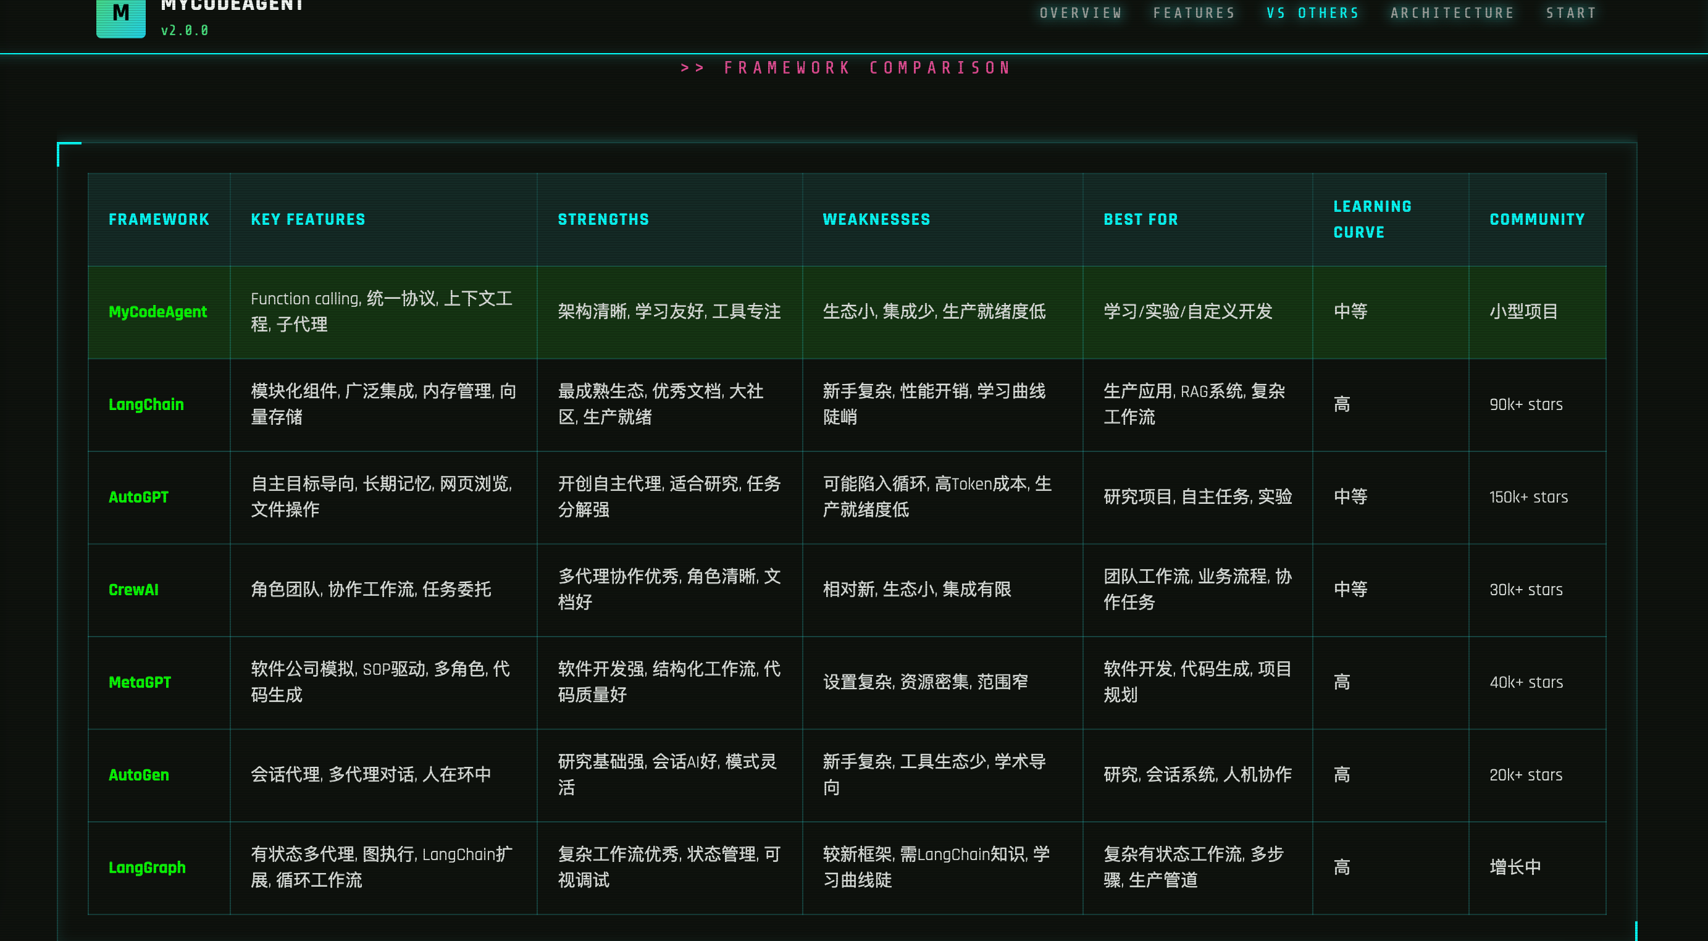
Task: Jump to the Start nav link
Action: (1570, 13)
